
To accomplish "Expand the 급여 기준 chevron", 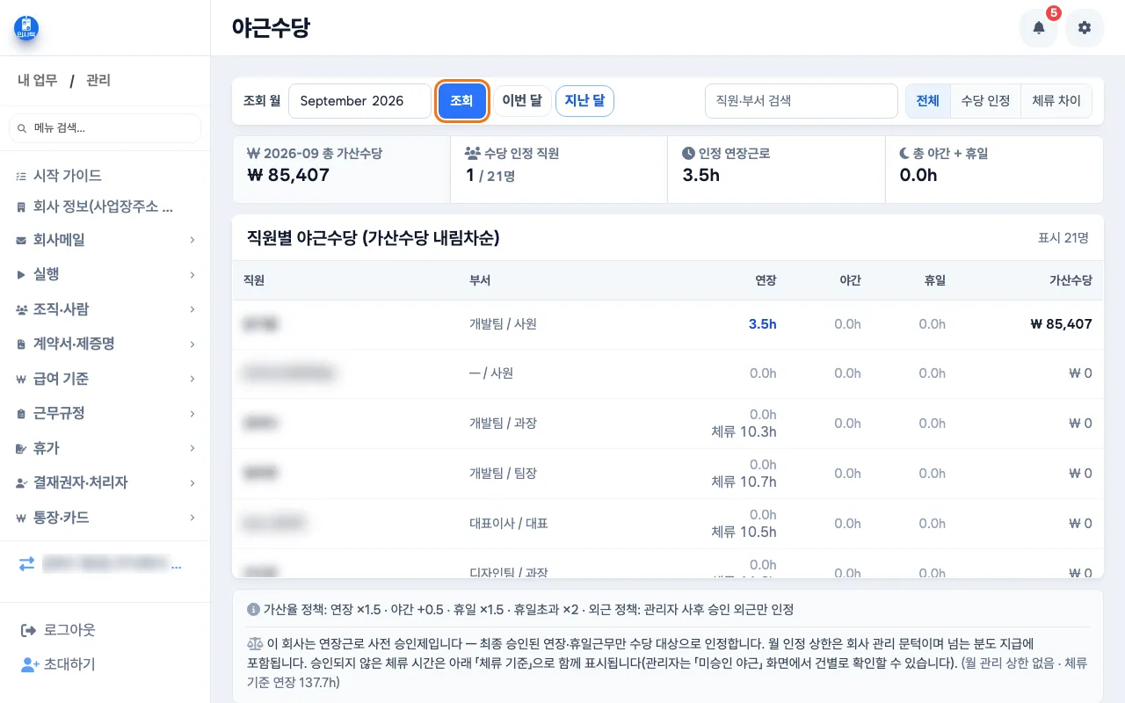I will click(192, 379).
